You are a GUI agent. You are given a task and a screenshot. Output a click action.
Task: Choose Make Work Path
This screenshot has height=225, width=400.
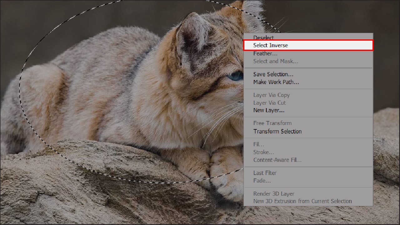tap(276, 82)
